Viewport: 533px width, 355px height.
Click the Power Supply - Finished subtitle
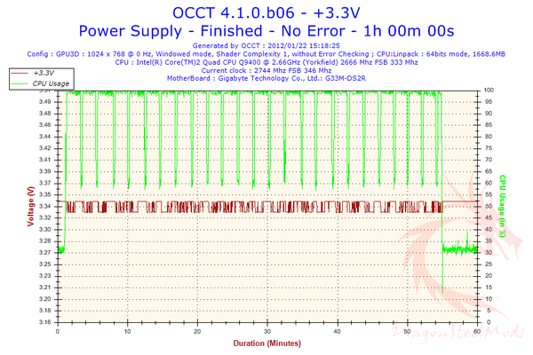click(266, 30)
